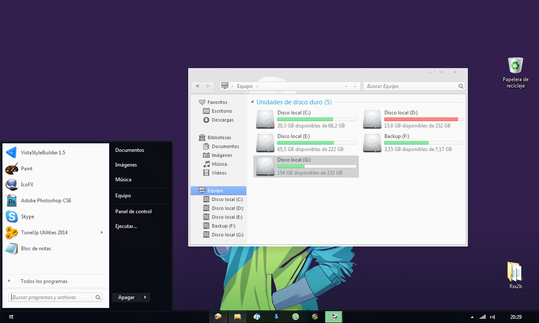Select Favoritos in navigation pane
This screenshot has width=539, height=323.
217,102
